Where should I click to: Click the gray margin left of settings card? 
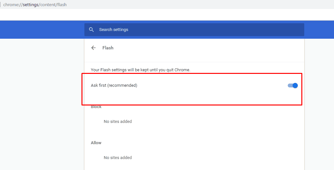pyautogui.click(x=42, y=104)
